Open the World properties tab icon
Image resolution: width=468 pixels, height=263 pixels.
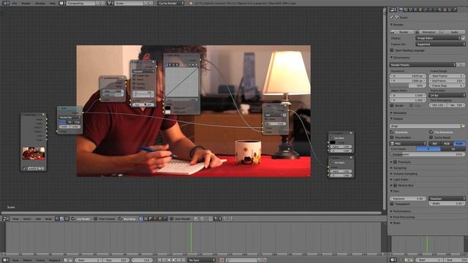[416, 9]
